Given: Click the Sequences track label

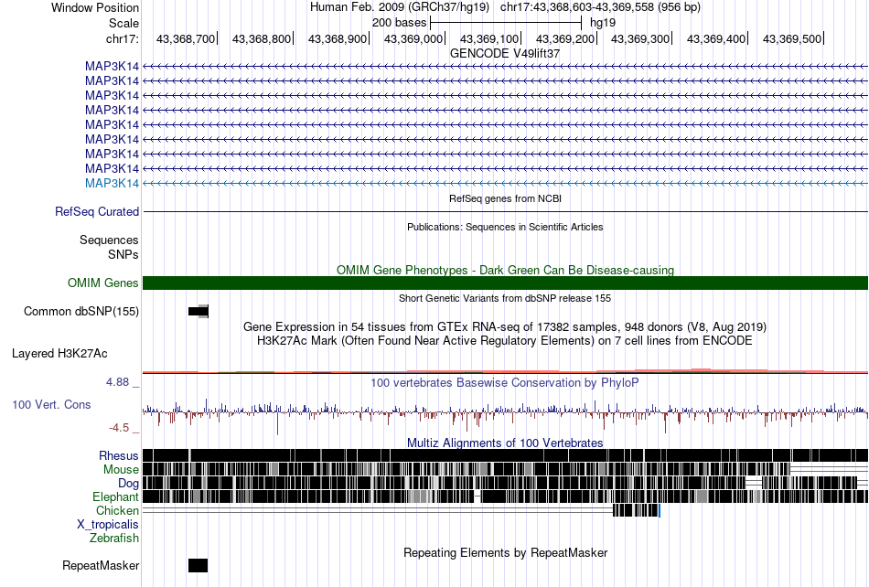Looking at the screenshot, I should point(109,240).
